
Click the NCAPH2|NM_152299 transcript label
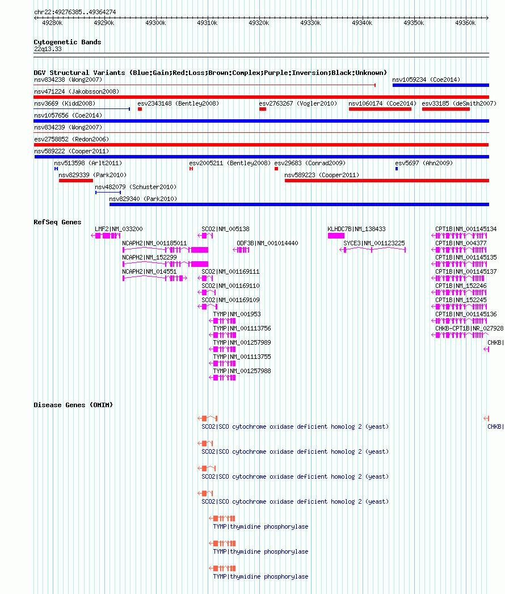[x=150, y=257]
